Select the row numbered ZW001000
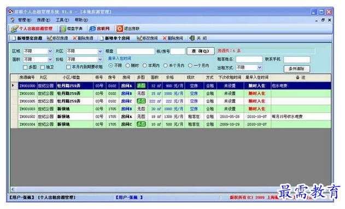 coord(171,86)
